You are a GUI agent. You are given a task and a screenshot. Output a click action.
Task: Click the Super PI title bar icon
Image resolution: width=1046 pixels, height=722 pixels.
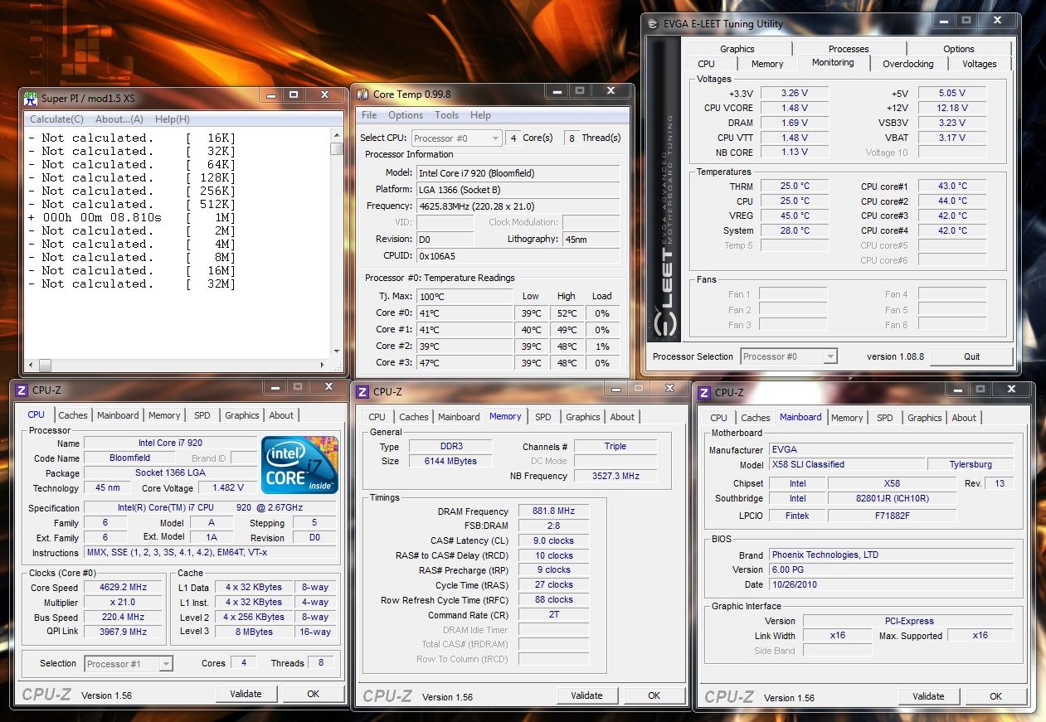31,97
